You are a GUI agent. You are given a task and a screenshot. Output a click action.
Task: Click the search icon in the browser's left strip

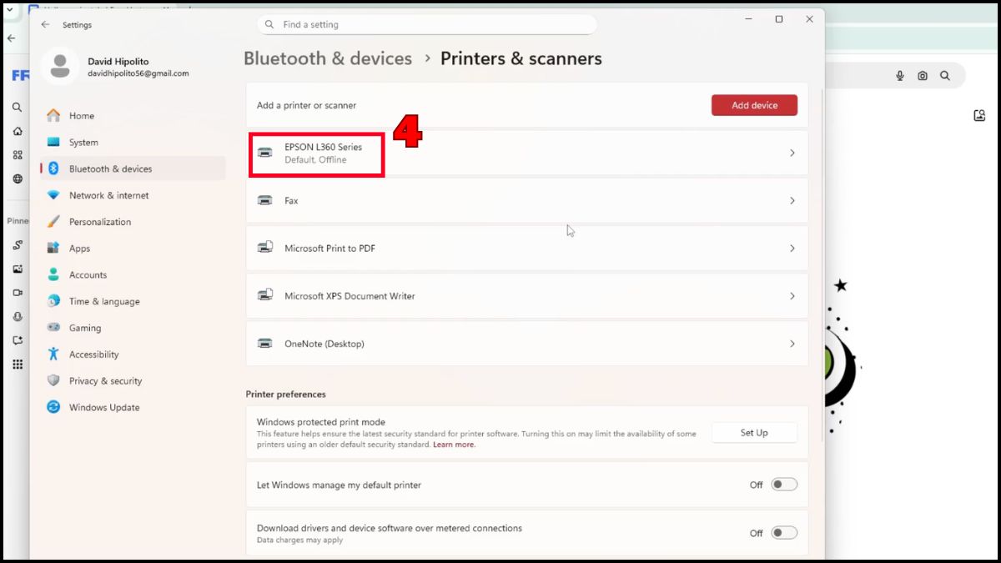click(x=17, y=108)
